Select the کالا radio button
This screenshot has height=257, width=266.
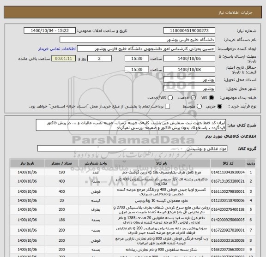(x=212, y=98)
